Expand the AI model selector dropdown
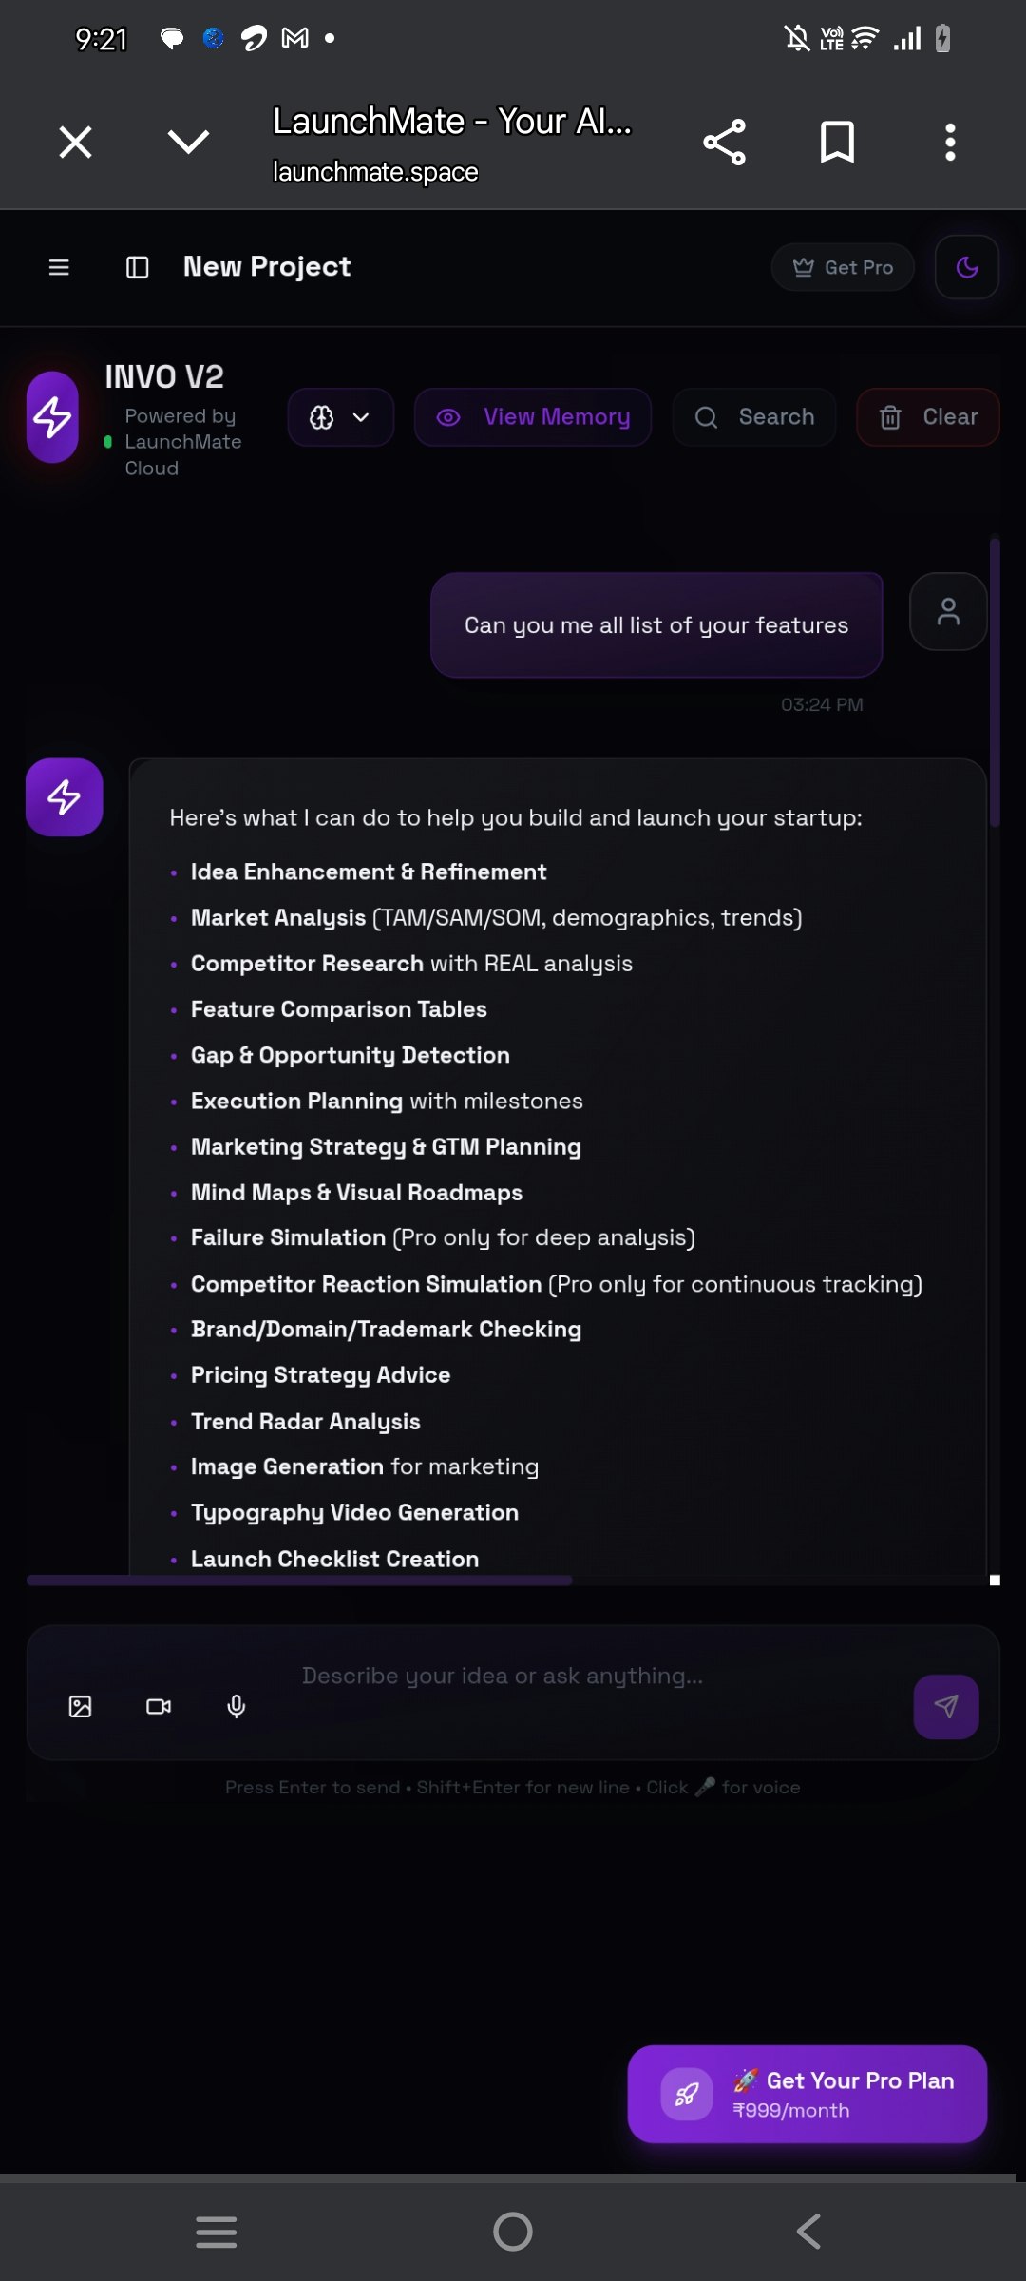Screen dimensions: 1026x2281 (340, 416)
